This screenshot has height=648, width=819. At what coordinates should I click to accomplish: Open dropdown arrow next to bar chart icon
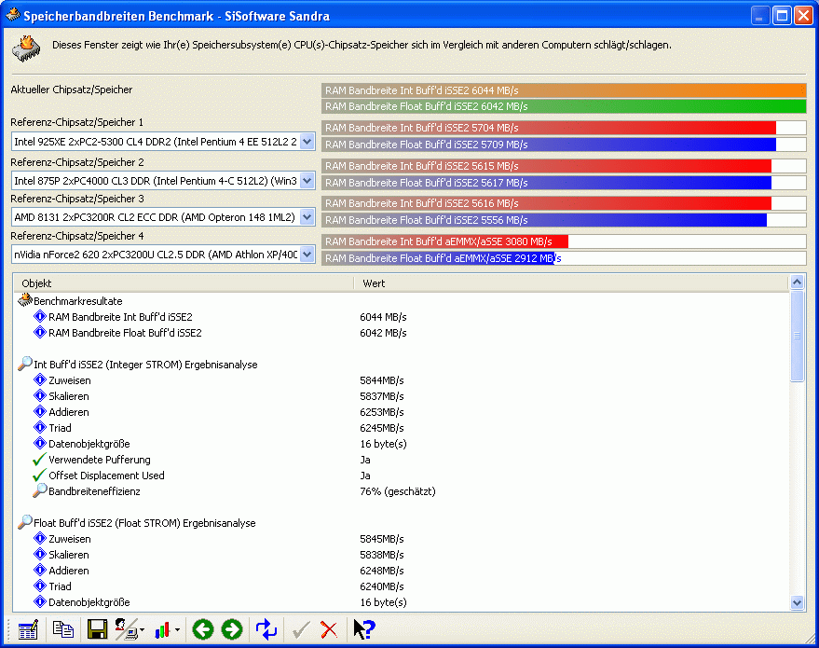click(178, 630)
